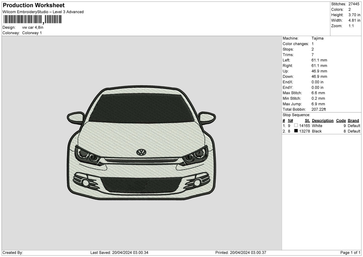Click the Machine value Tajima
Image resolution: width=363 pixels, height=257 pixels.
click(x=317, y=38)
